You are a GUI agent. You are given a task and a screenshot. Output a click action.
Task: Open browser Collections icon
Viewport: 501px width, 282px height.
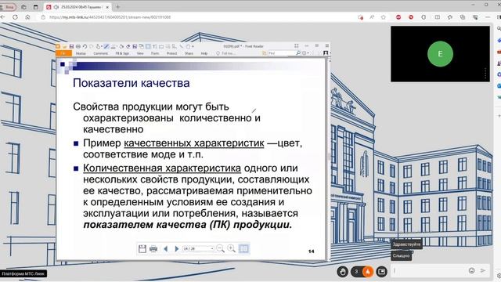tap(463, 17)
